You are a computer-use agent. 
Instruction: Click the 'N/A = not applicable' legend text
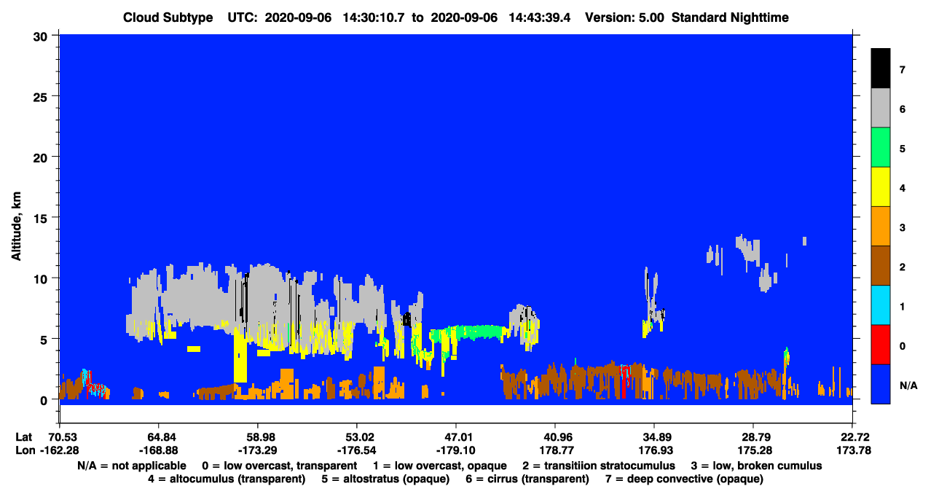(x=130, y=466)
